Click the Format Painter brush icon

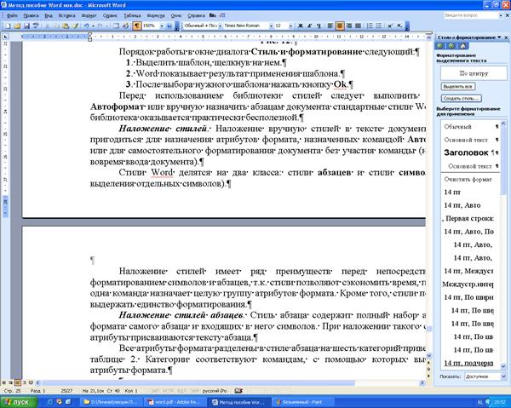pos(75,26)
